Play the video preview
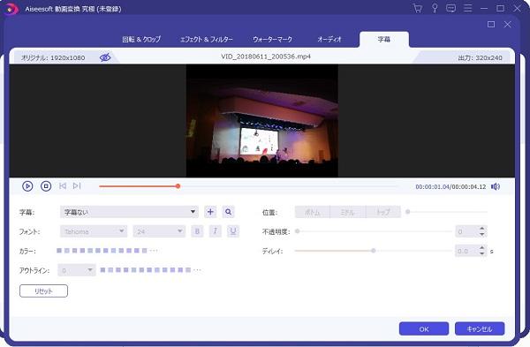The width and height of the screenshot is (530, 347). pyautogui.click(x=27, y=186)
